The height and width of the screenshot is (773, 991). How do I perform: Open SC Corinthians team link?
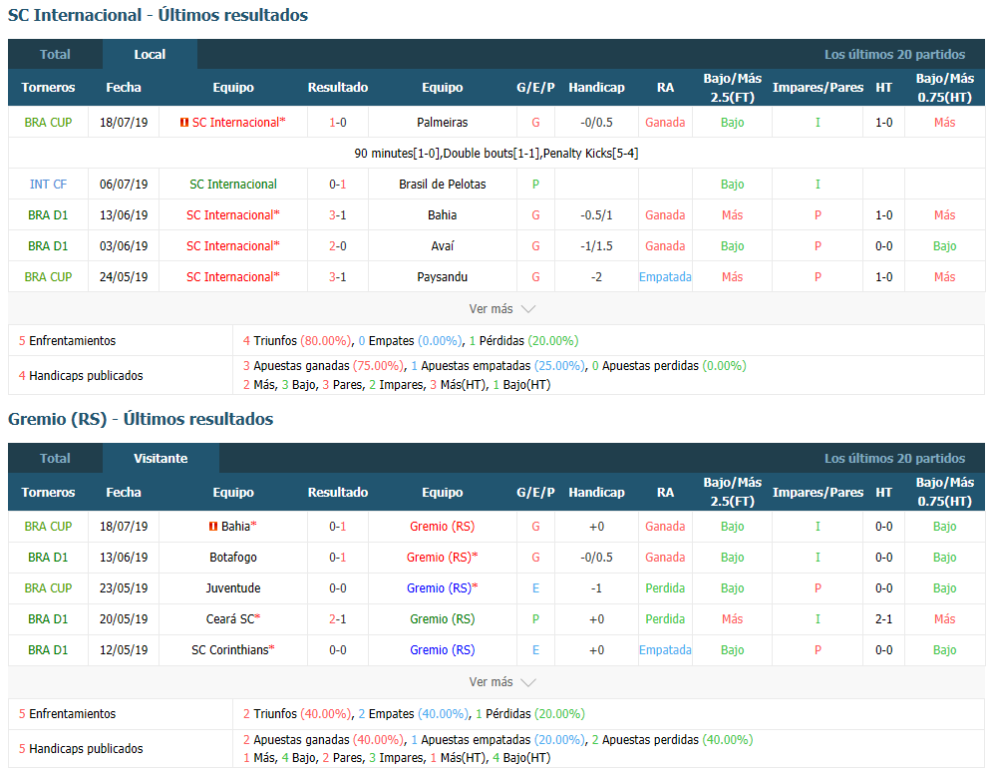[230, 649]
